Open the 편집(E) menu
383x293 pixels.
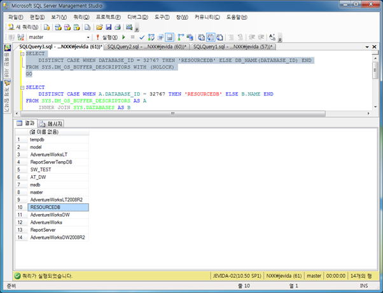38,17
